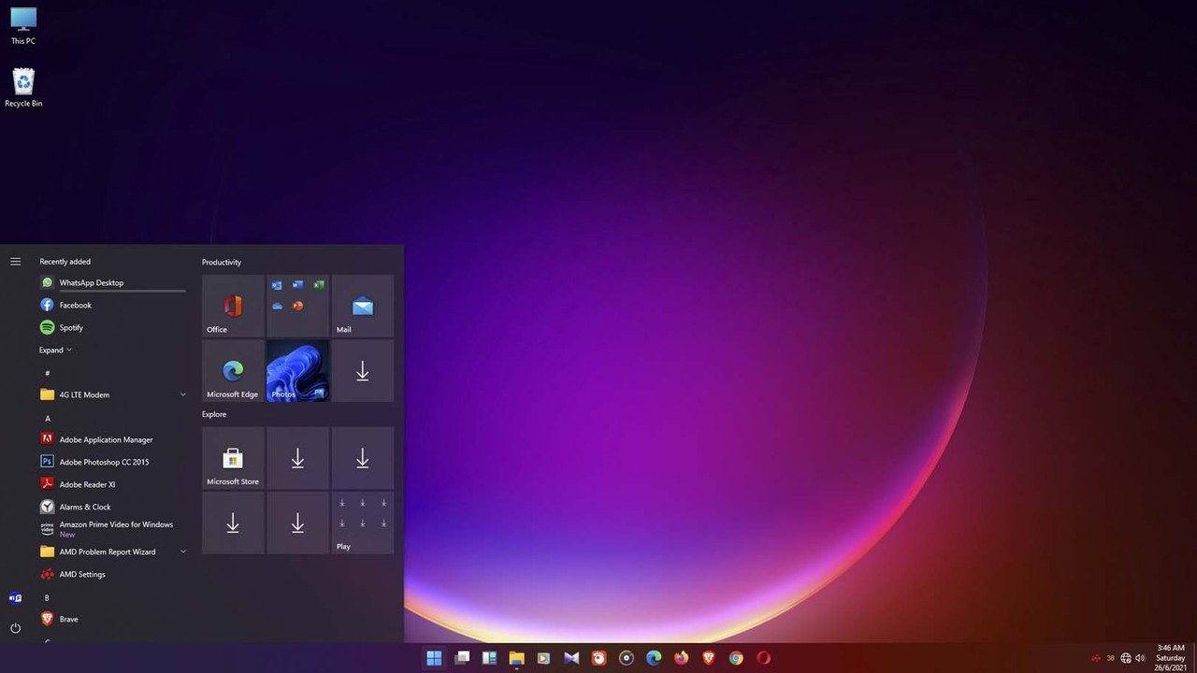Launch Brave from the app list
This screenshot has height=673, width=1197.
(112, 619)
